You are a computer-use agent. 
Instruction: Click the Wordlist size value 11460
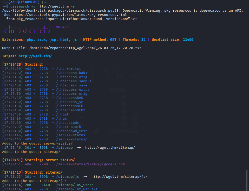[188, 39]
